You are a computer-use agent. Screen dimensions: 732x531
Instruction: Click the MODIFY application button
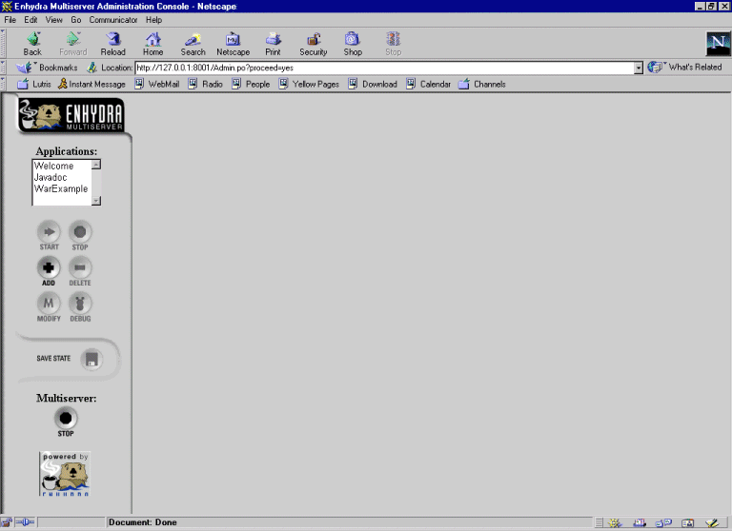[49, 307]
